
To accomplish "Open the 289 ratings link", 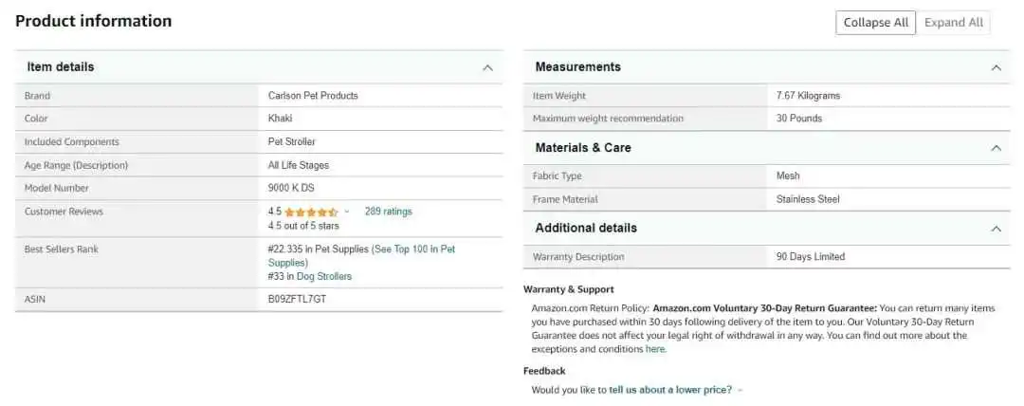I will pos(388,212).
